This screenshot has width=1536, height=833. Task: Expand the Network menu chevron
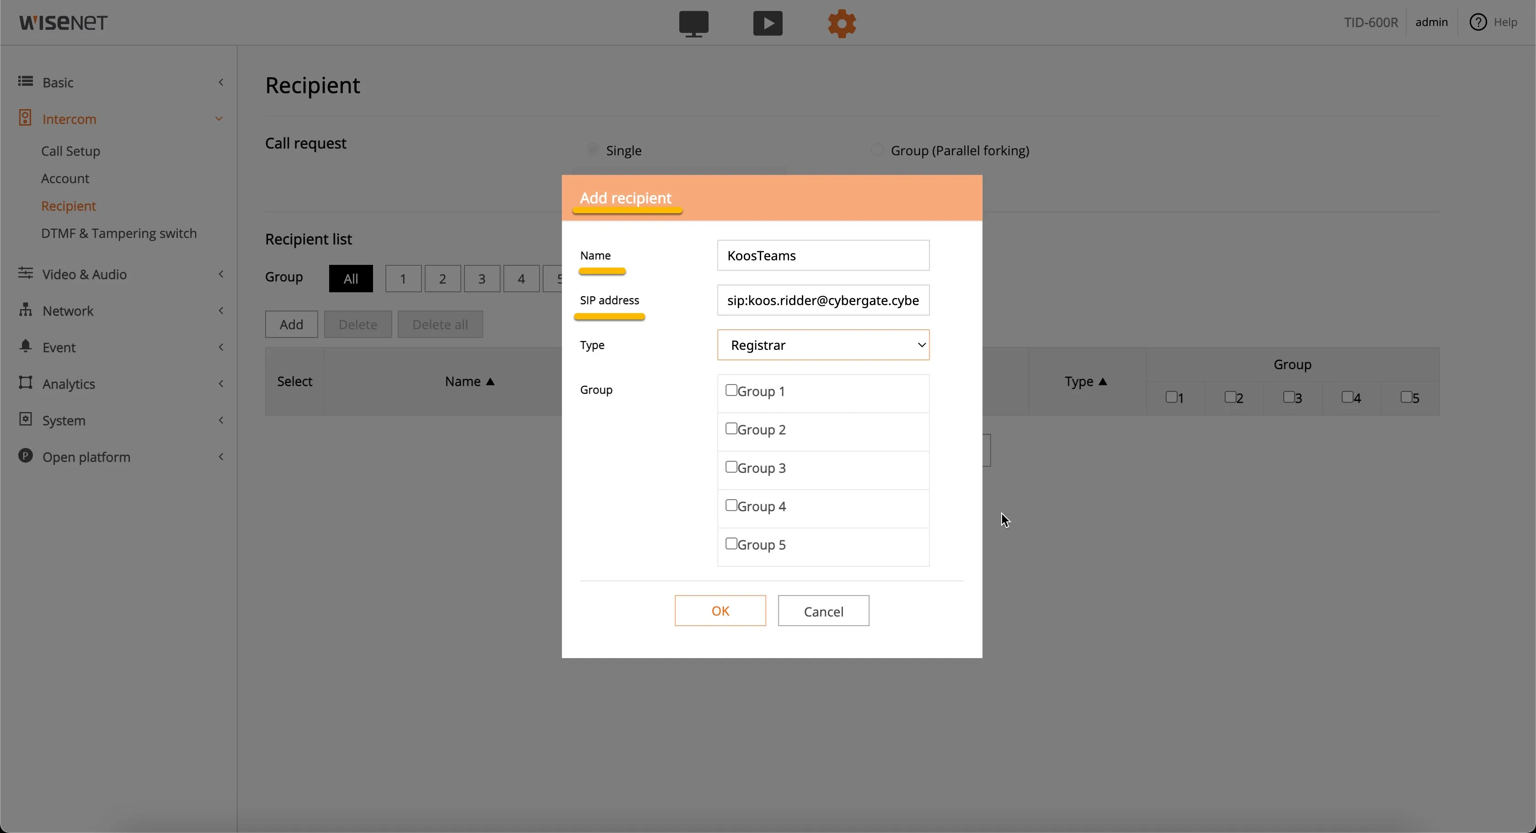click(x=221, y=311)
